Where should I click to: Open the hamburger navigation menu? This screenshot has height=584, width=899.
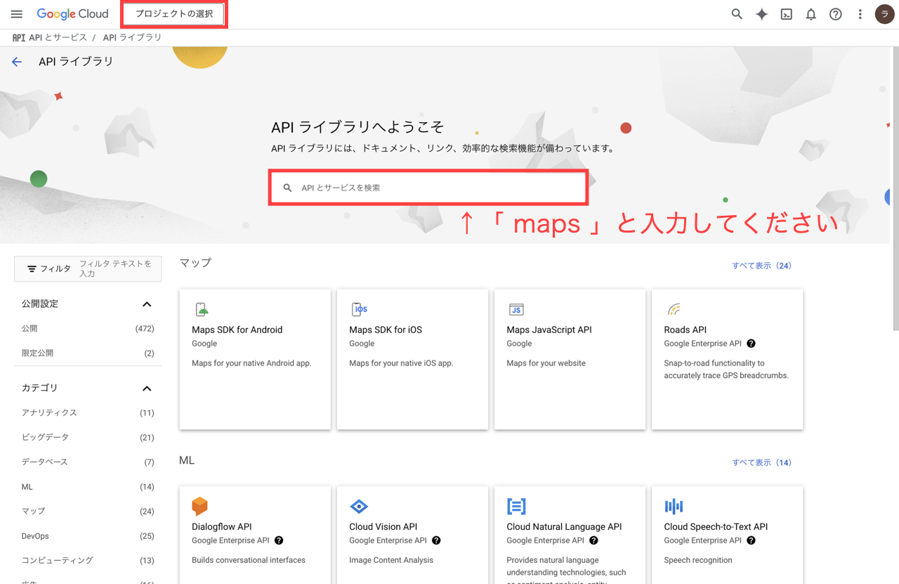17,14
